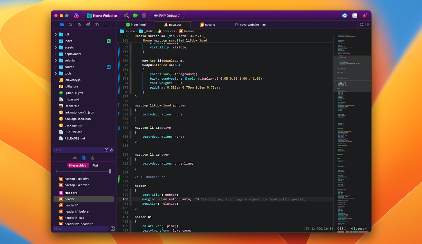Viewport: 422px width, 244px height.
Task: Switch symbols to Hierarchical view
Action: tap(78, 165)
